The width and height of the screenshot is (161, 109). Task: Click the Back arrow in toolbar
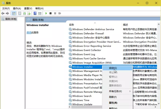(3, 13)
